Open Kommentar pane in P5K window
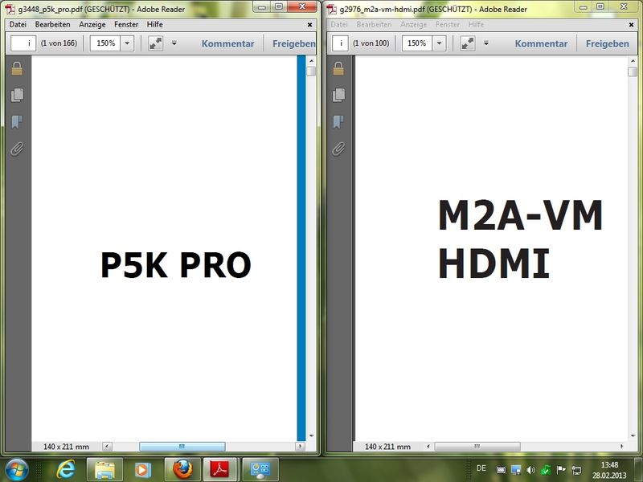The width and height of the screenshot is (643, 482). pos(228,43)
